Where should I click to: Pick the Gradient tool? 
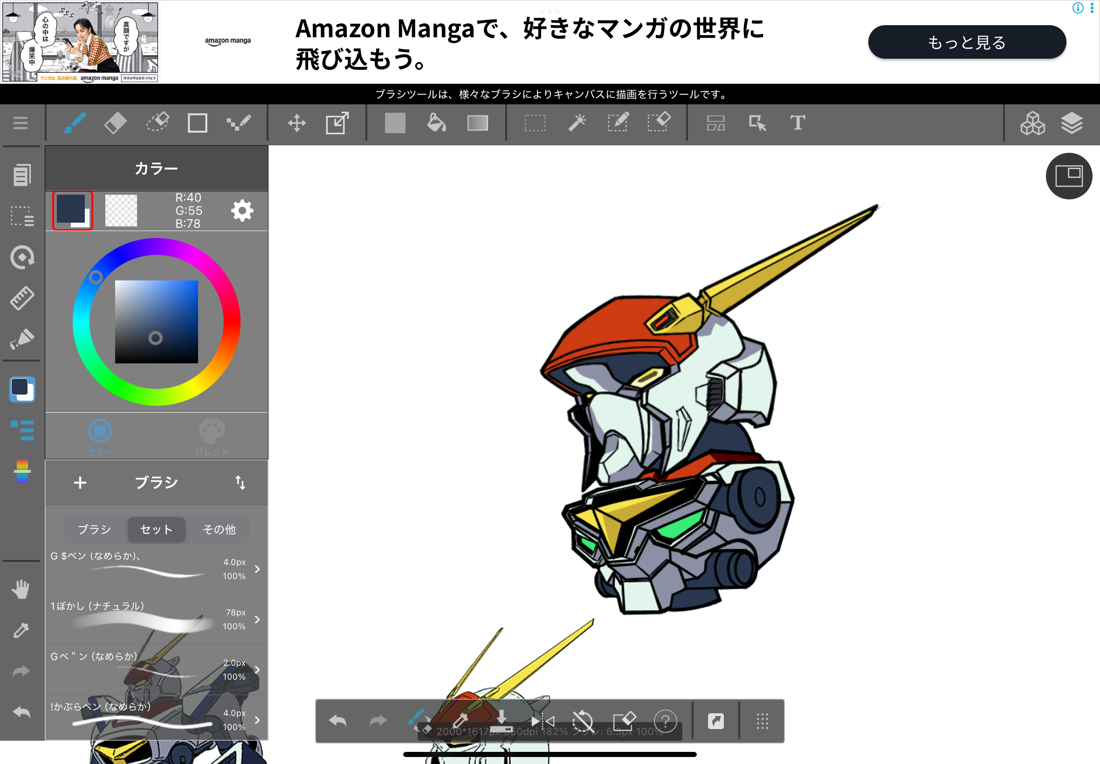477,123
